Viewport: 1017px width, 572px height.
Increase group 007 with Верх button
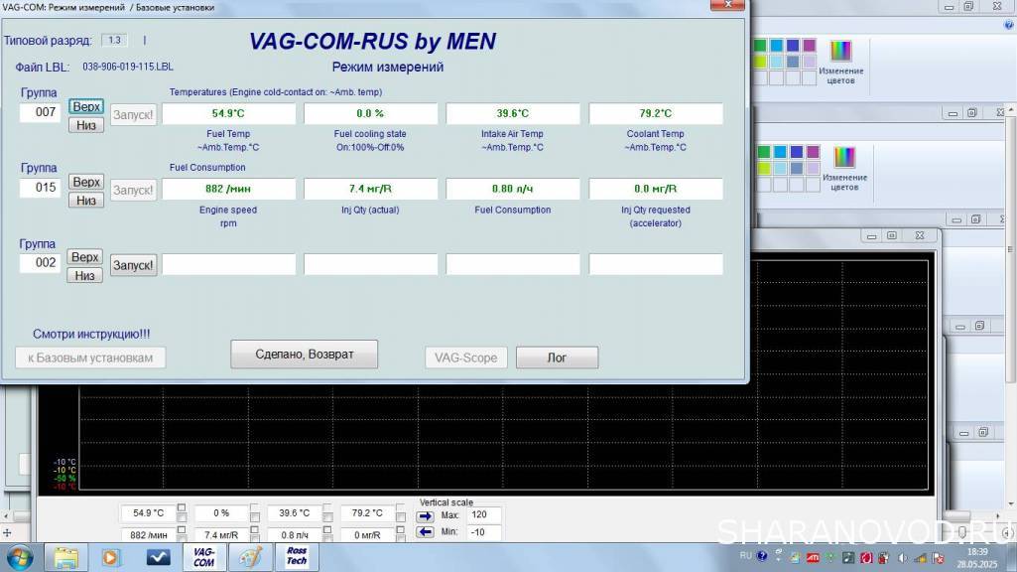tap(86, 106)
